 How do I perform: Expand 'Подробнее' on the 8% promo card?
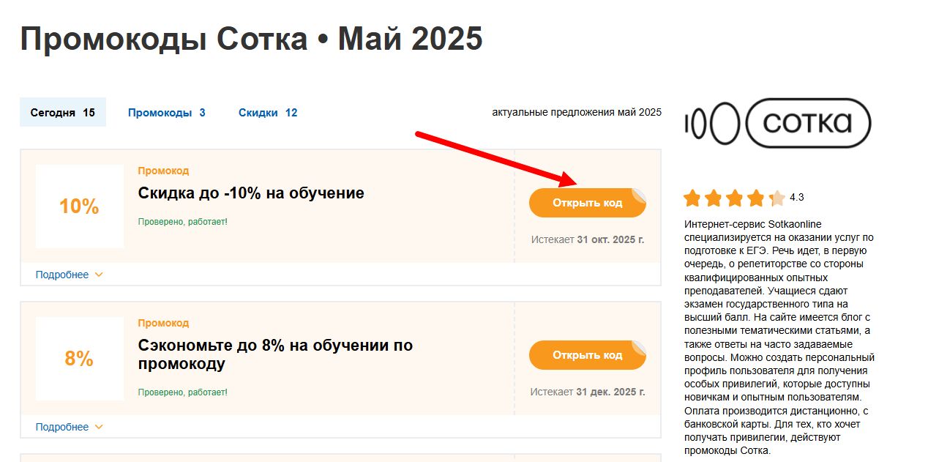click(x=63, y=426)
